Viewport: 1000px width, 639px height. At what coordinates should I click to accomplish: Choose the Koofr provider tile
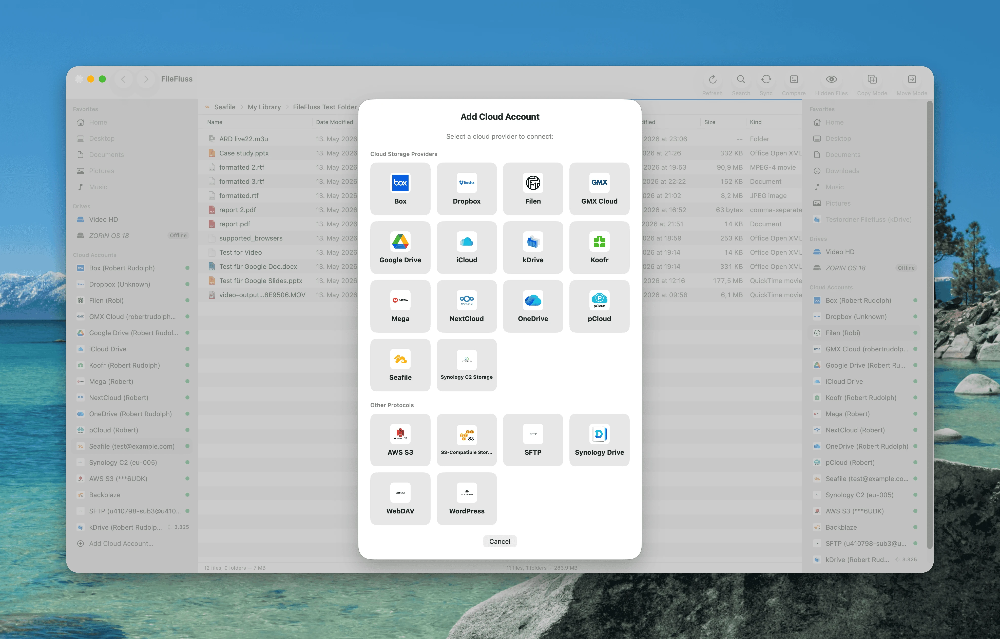click(599, 247)
